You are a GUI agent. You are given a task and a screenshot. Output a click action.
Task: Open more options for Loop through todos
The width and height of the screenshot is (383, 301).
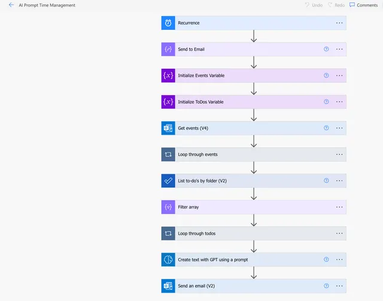339,233
